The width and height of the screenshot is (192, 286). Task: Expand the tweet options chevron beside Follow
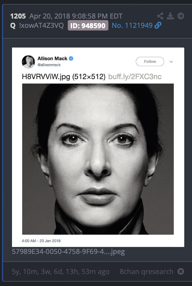coord(171,62)
